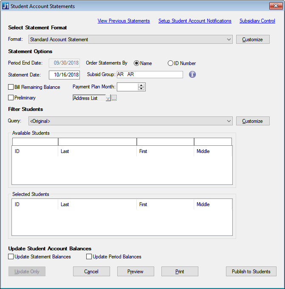Click the Preview button

[135, 272]
